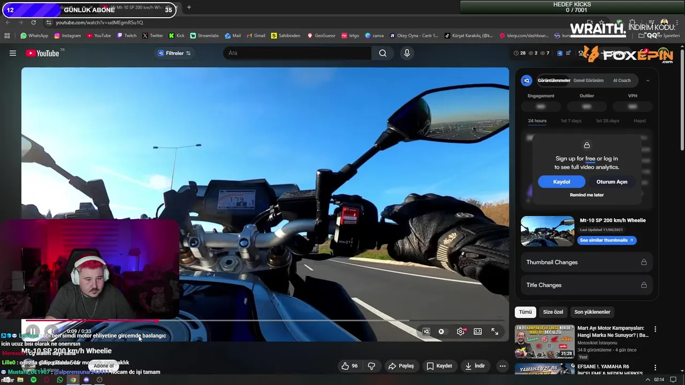The height and width of the screenshot is (385, 685).
Task: Save video using Kaydet button
Action: tap(439, 366)
